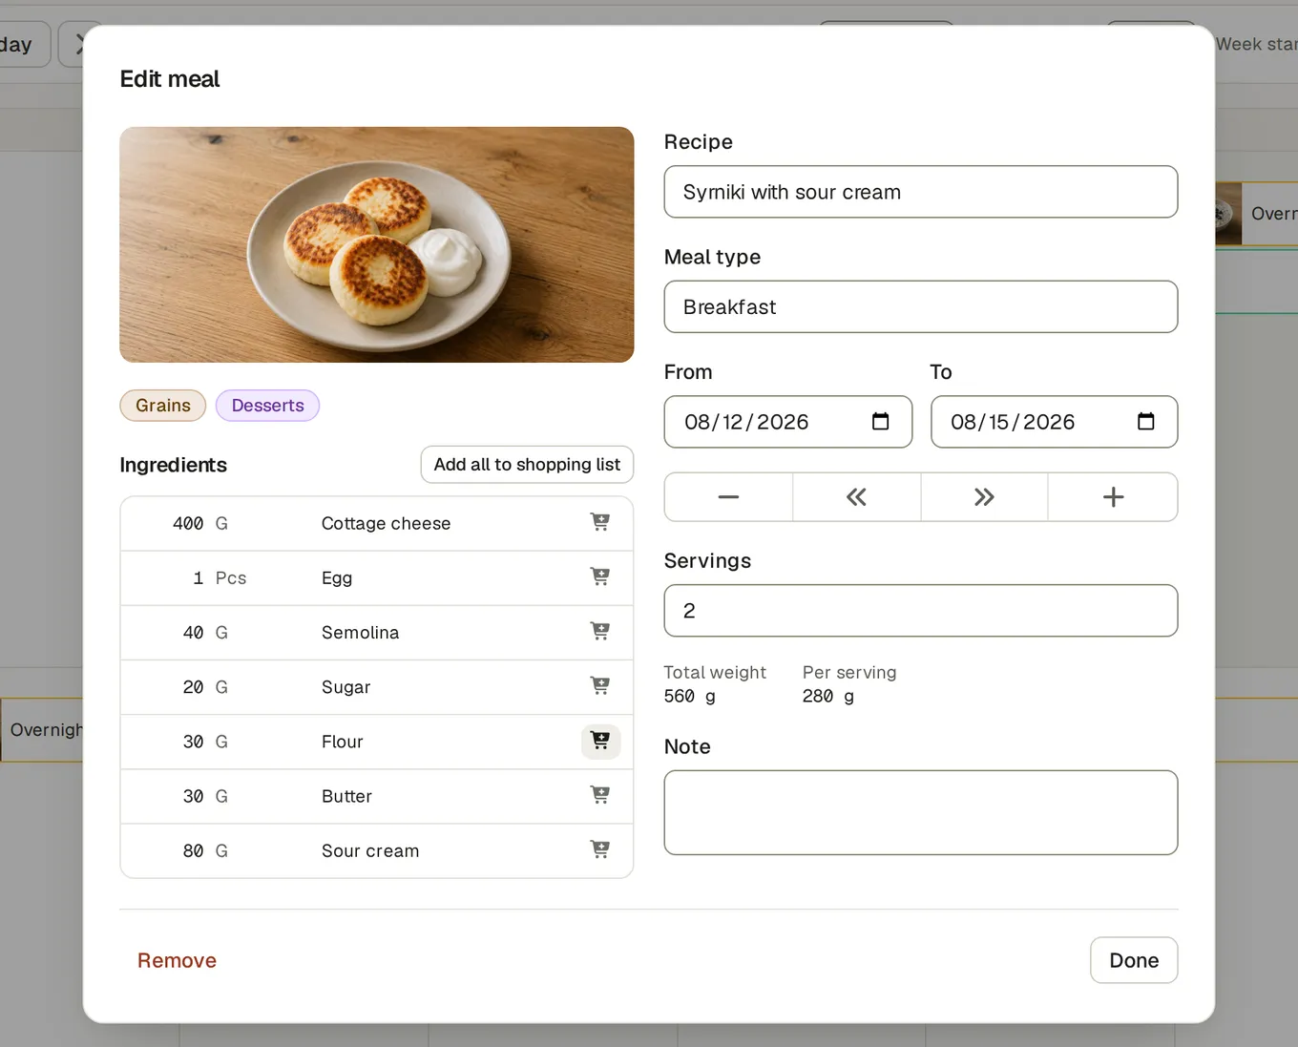Add Egg to shopping list
Viewport: 1298px width, 1047px height.
[x=600, y=576]
